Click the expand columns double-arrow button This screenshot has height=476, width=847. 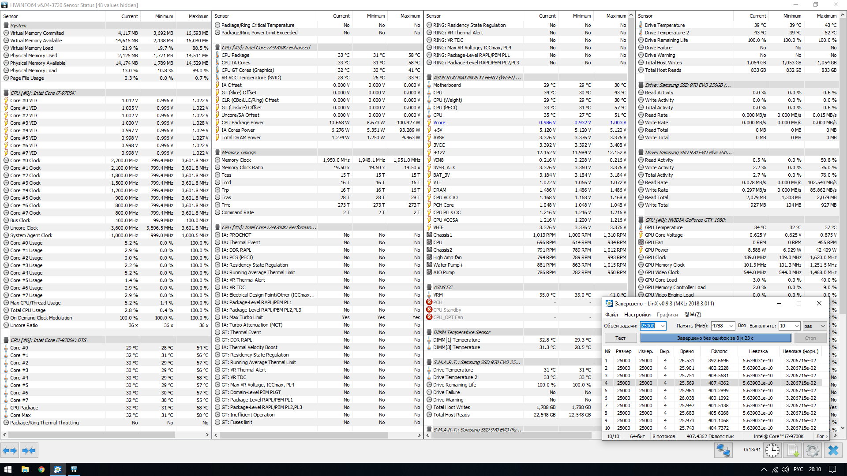coord(10,450)
